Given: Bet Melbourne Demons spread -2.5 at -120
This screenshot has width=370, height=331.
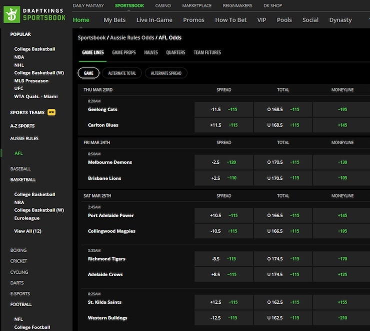Looking at the screenshot, I should (x=224, y=162).
